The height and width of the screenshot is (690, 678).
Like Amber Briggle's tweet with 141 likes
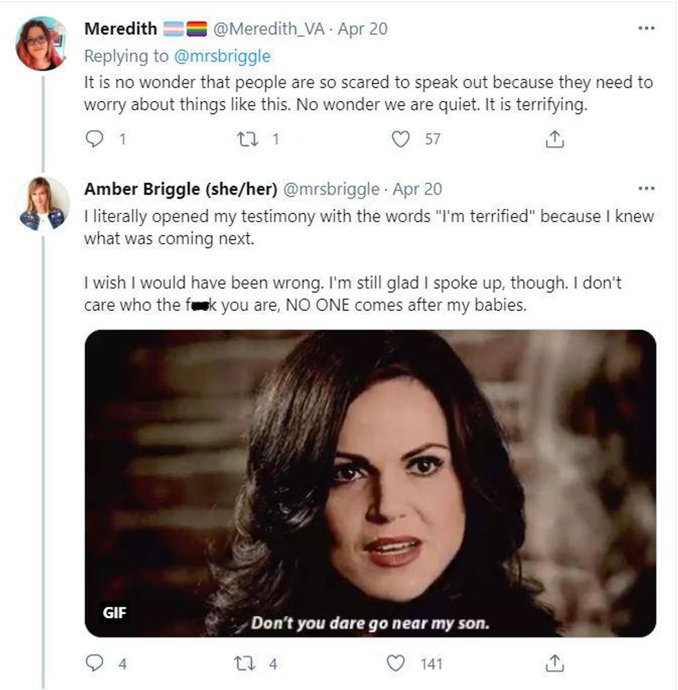[397, 664]
